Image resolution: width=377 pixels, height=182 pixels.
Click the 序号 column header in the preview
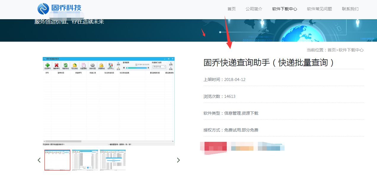pyautogui.click(x=47, y=73)
